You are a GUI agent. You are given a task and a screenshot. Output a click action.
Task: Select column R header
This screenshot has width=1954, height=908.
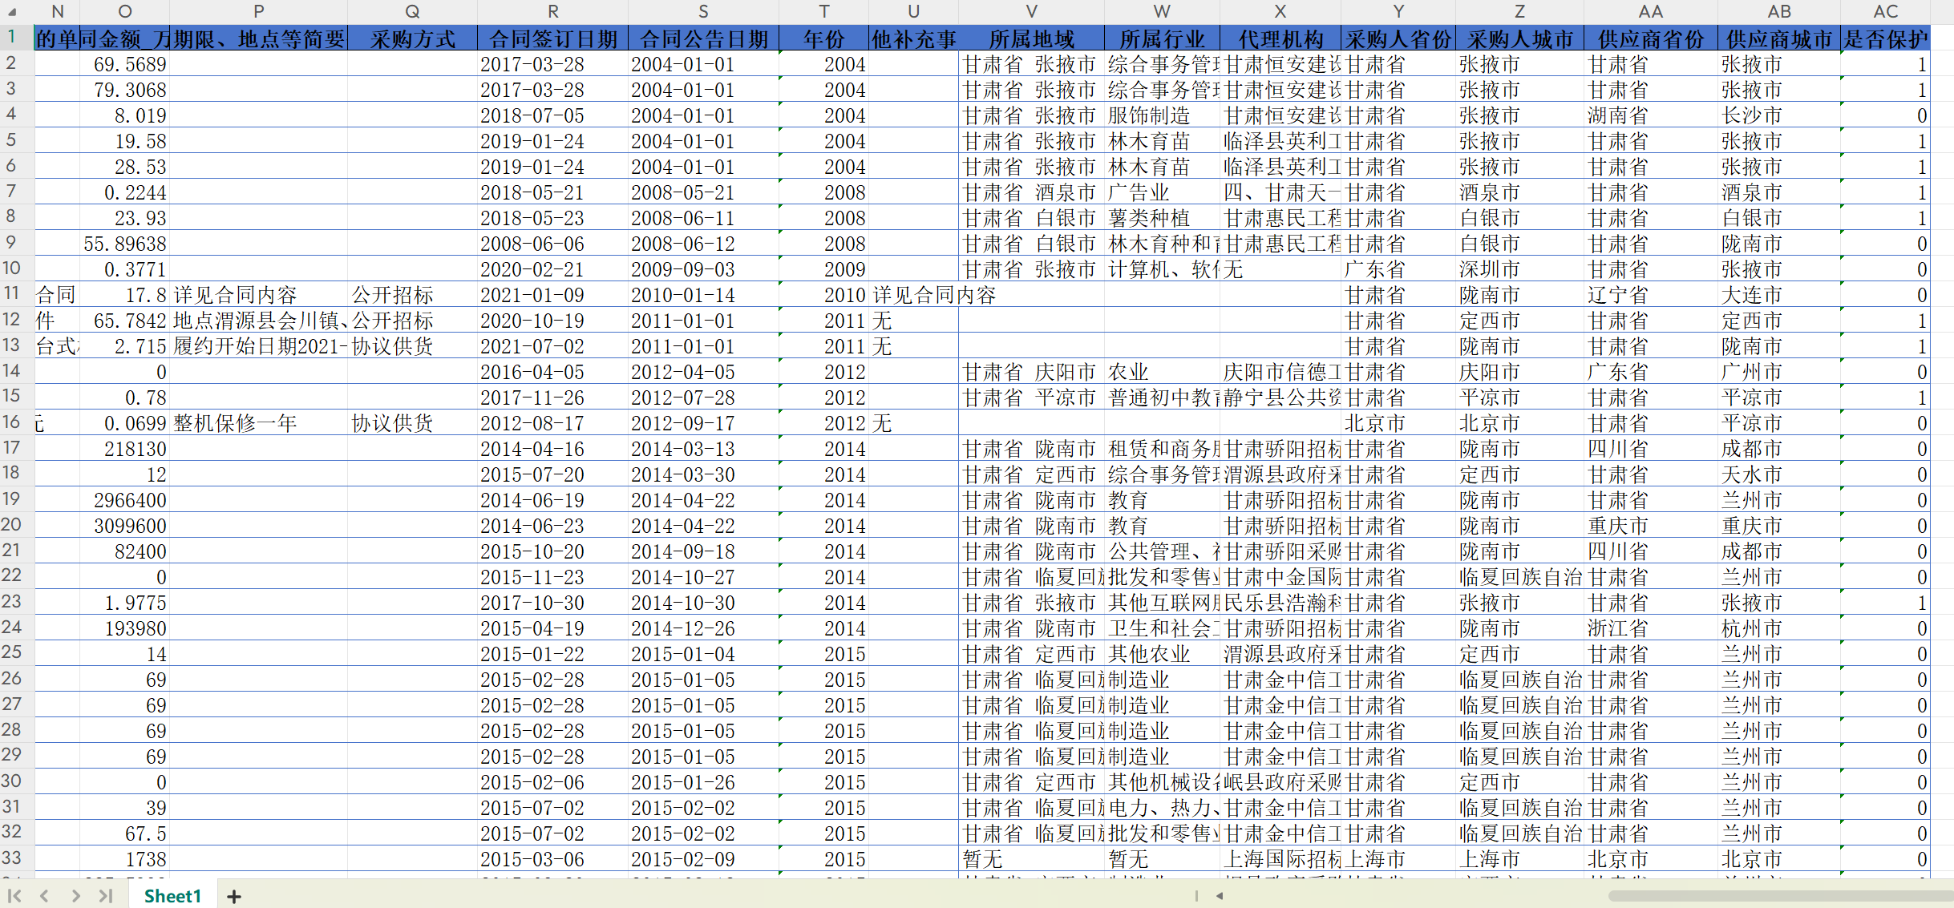[552, 11]
